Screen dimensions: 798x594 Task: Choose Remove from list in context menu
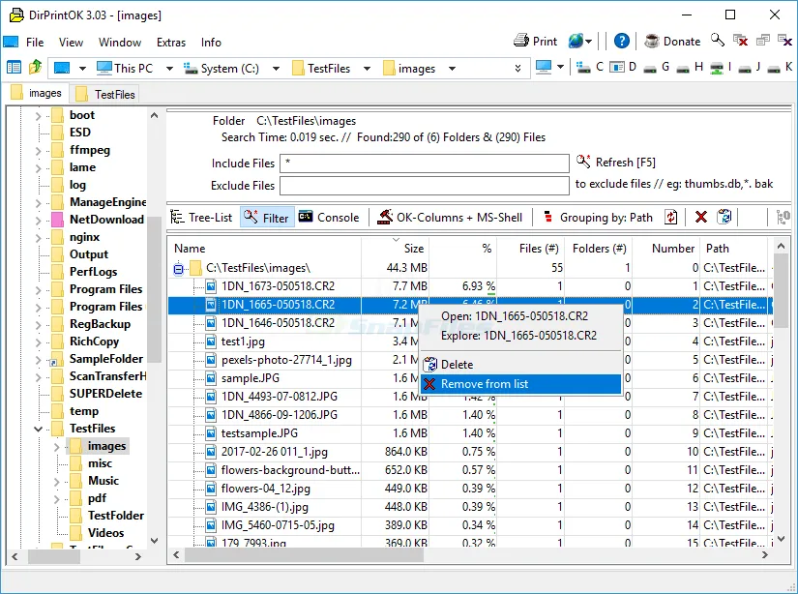[520, 384]
